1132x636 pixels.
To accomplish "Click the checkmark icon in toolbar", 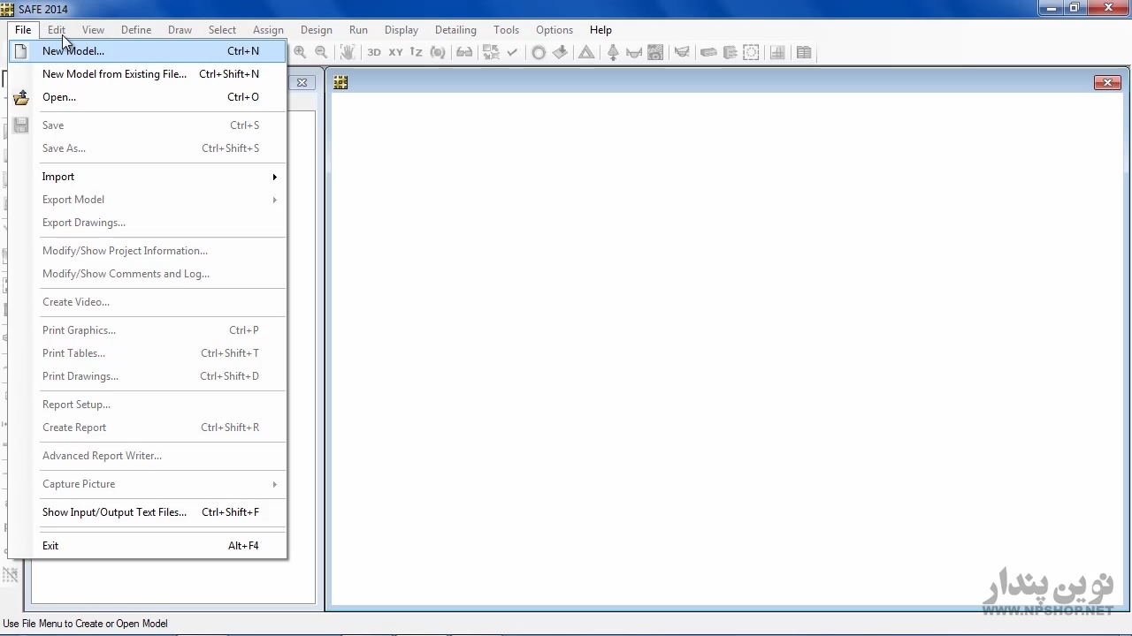I will (512, 52).
